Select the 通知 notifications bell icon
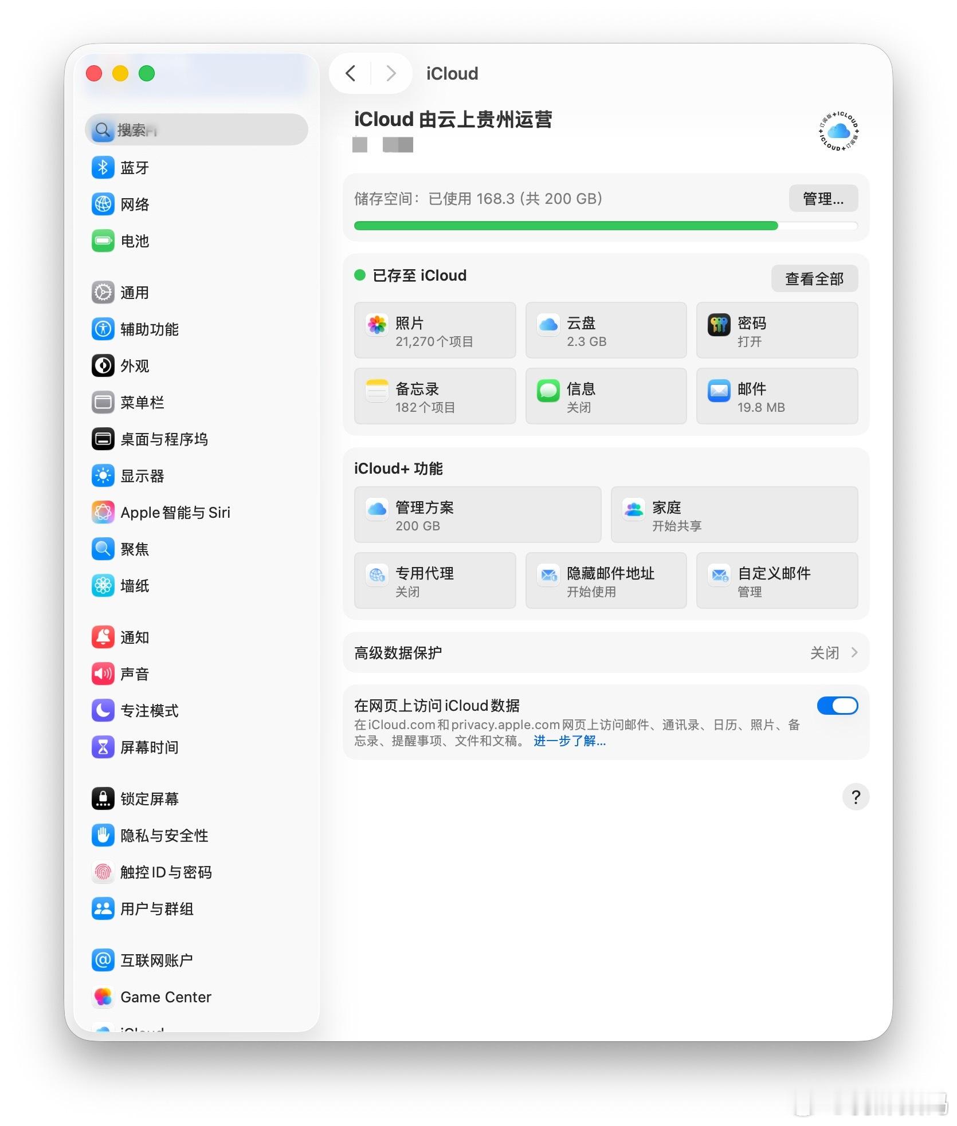 [x=103, y=637]
